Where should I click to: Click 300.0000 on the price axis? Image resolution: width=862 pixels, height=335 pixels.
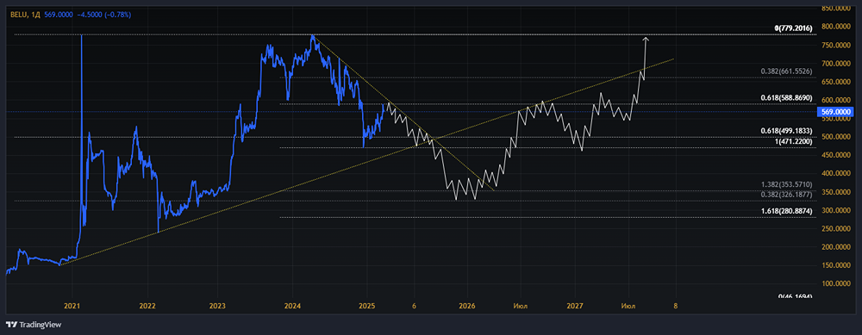837,210
